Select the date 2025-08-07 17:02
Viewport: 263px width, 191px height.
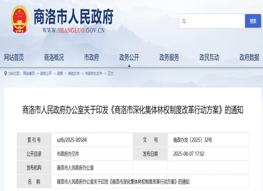[x=189, y=154]
